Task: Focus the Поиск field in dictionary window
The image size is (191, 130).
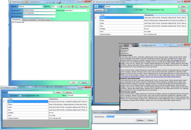Action: click(155, 7)
